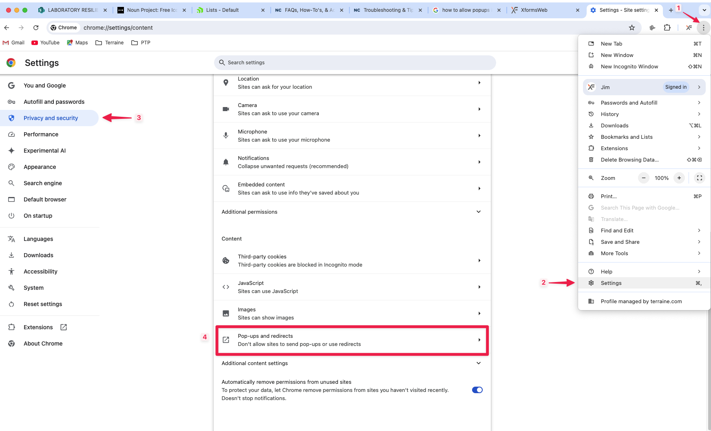Select Settings in the Chrome menu

point(611,283)
